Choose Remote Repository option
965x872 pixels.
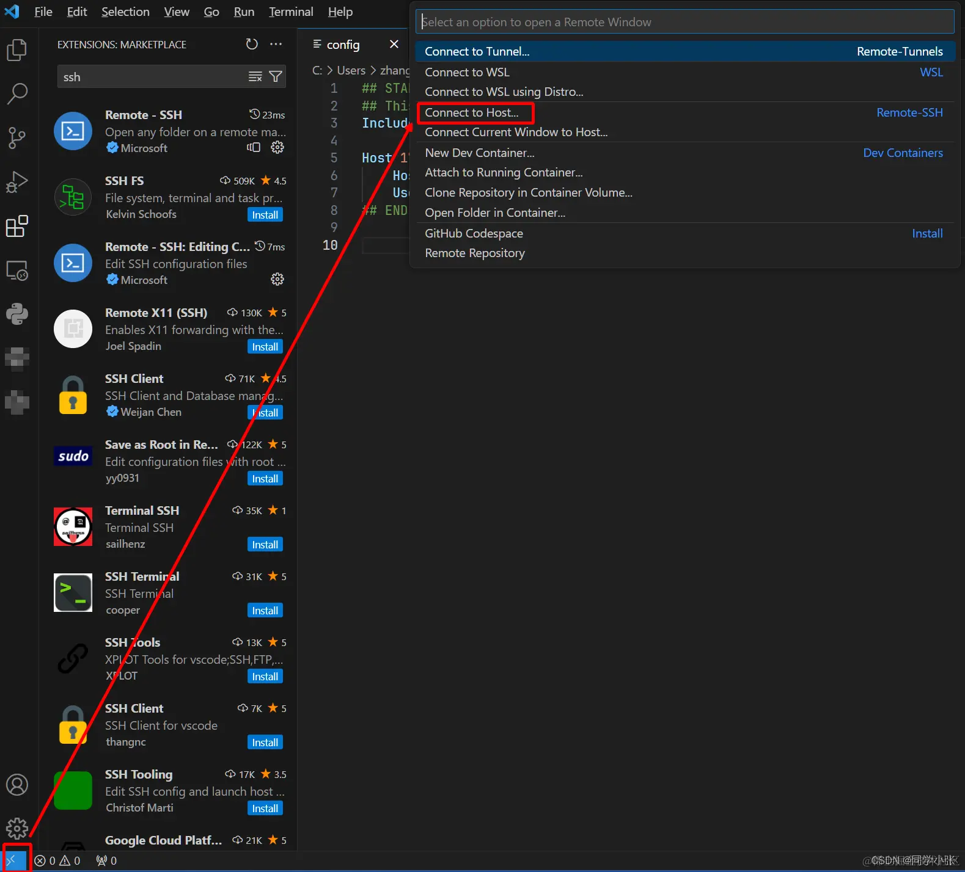coord(684,253)
